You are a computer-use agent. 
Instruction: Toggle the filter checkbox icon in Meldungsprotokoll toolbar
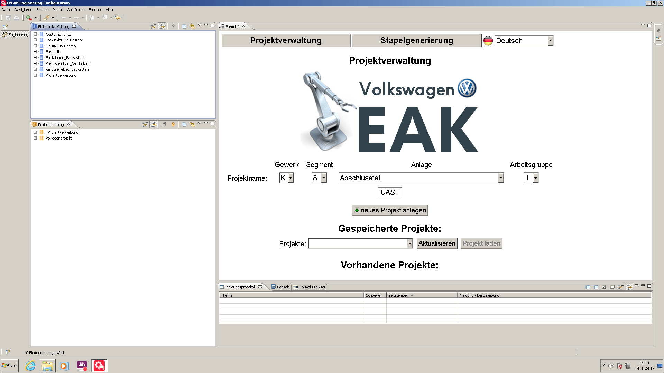pyautogui.click(x=604, y=287)
